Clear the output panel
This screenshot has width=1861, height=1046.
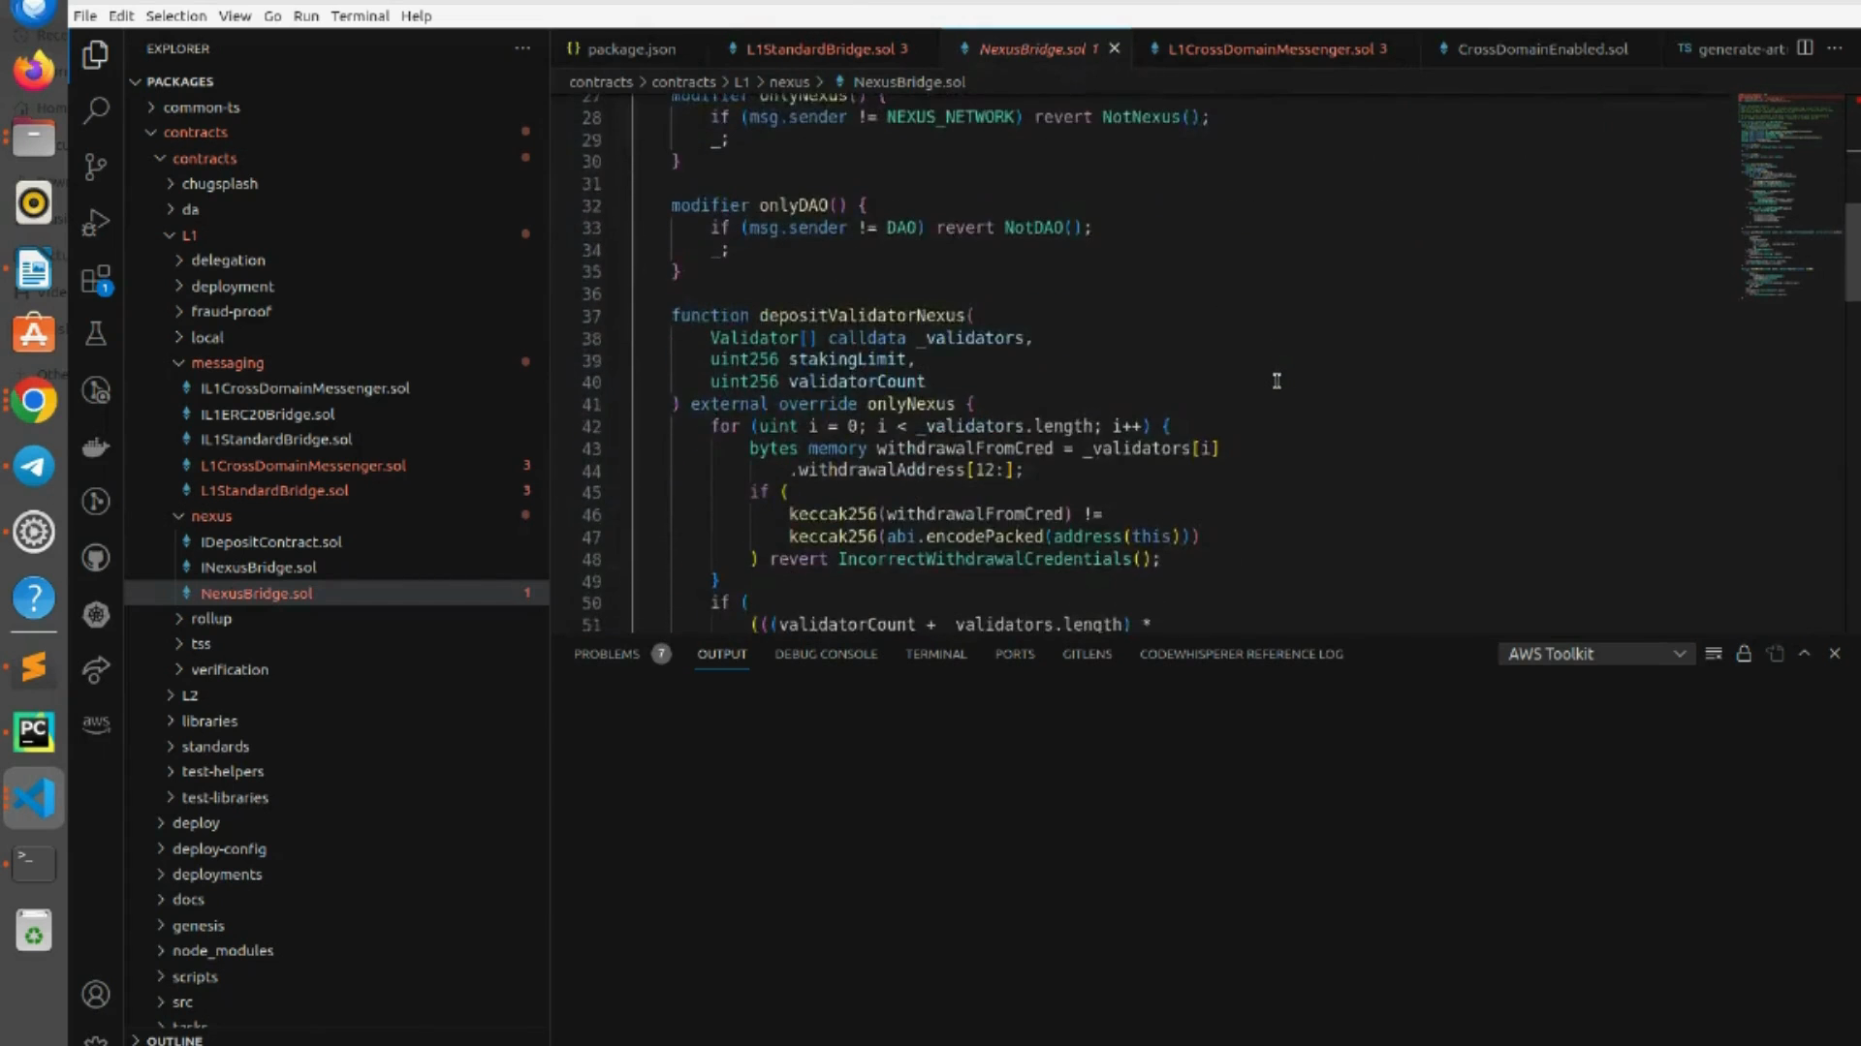point(1713,654)
